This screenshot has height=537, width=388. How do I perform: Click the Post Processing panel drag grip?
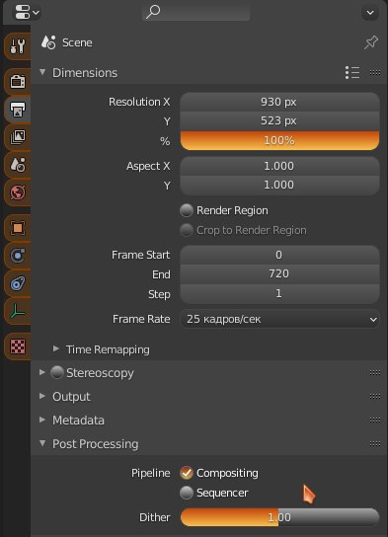375,444
